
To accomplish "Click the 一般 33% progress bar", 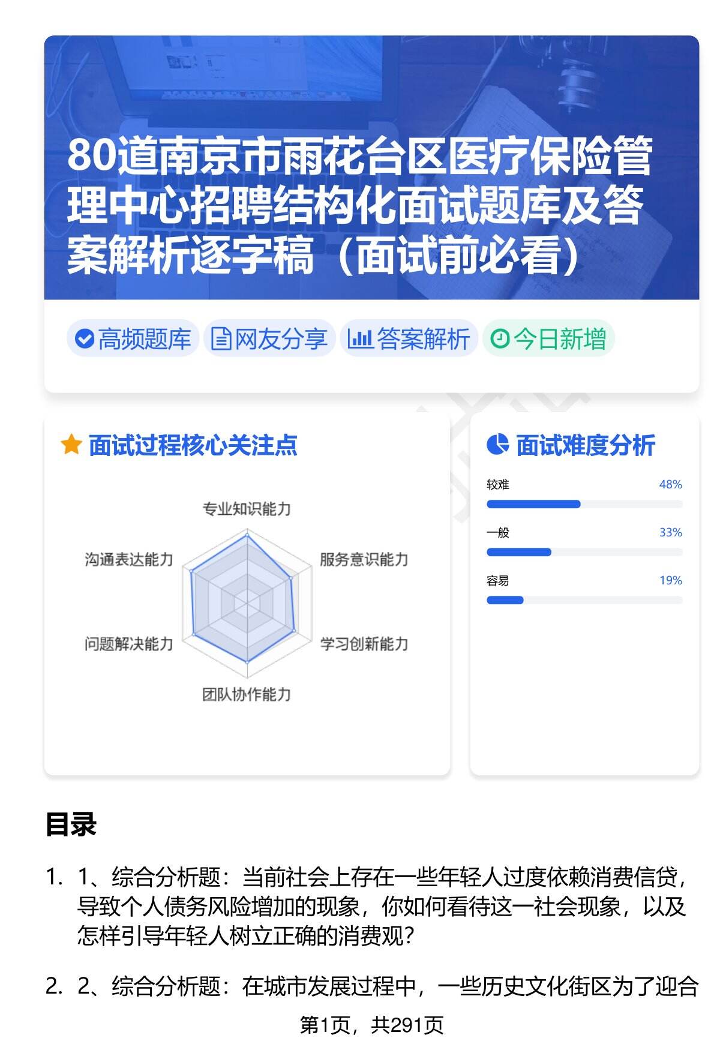I will (584, 552).
